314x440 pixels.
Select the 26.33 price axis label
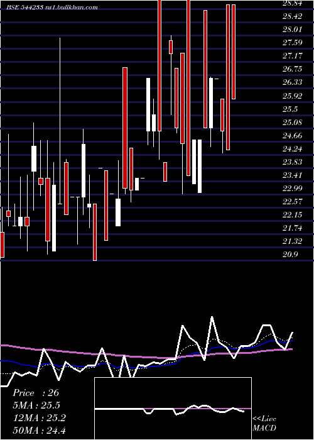[x=293, y=82]
